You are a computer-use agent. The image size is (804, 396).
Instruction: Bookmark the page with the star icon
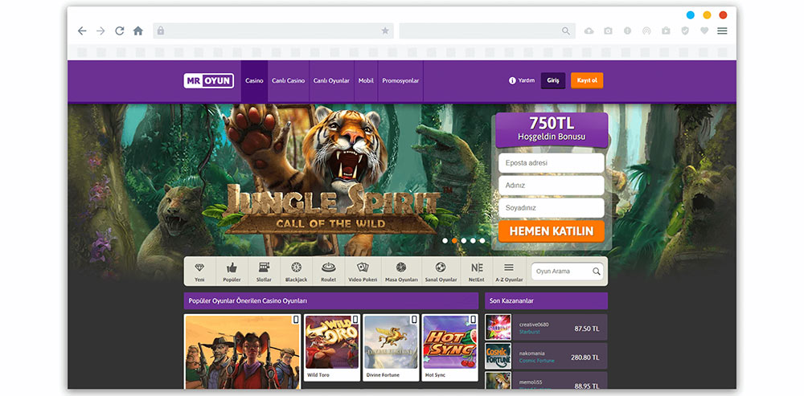(x=385, y=31)
